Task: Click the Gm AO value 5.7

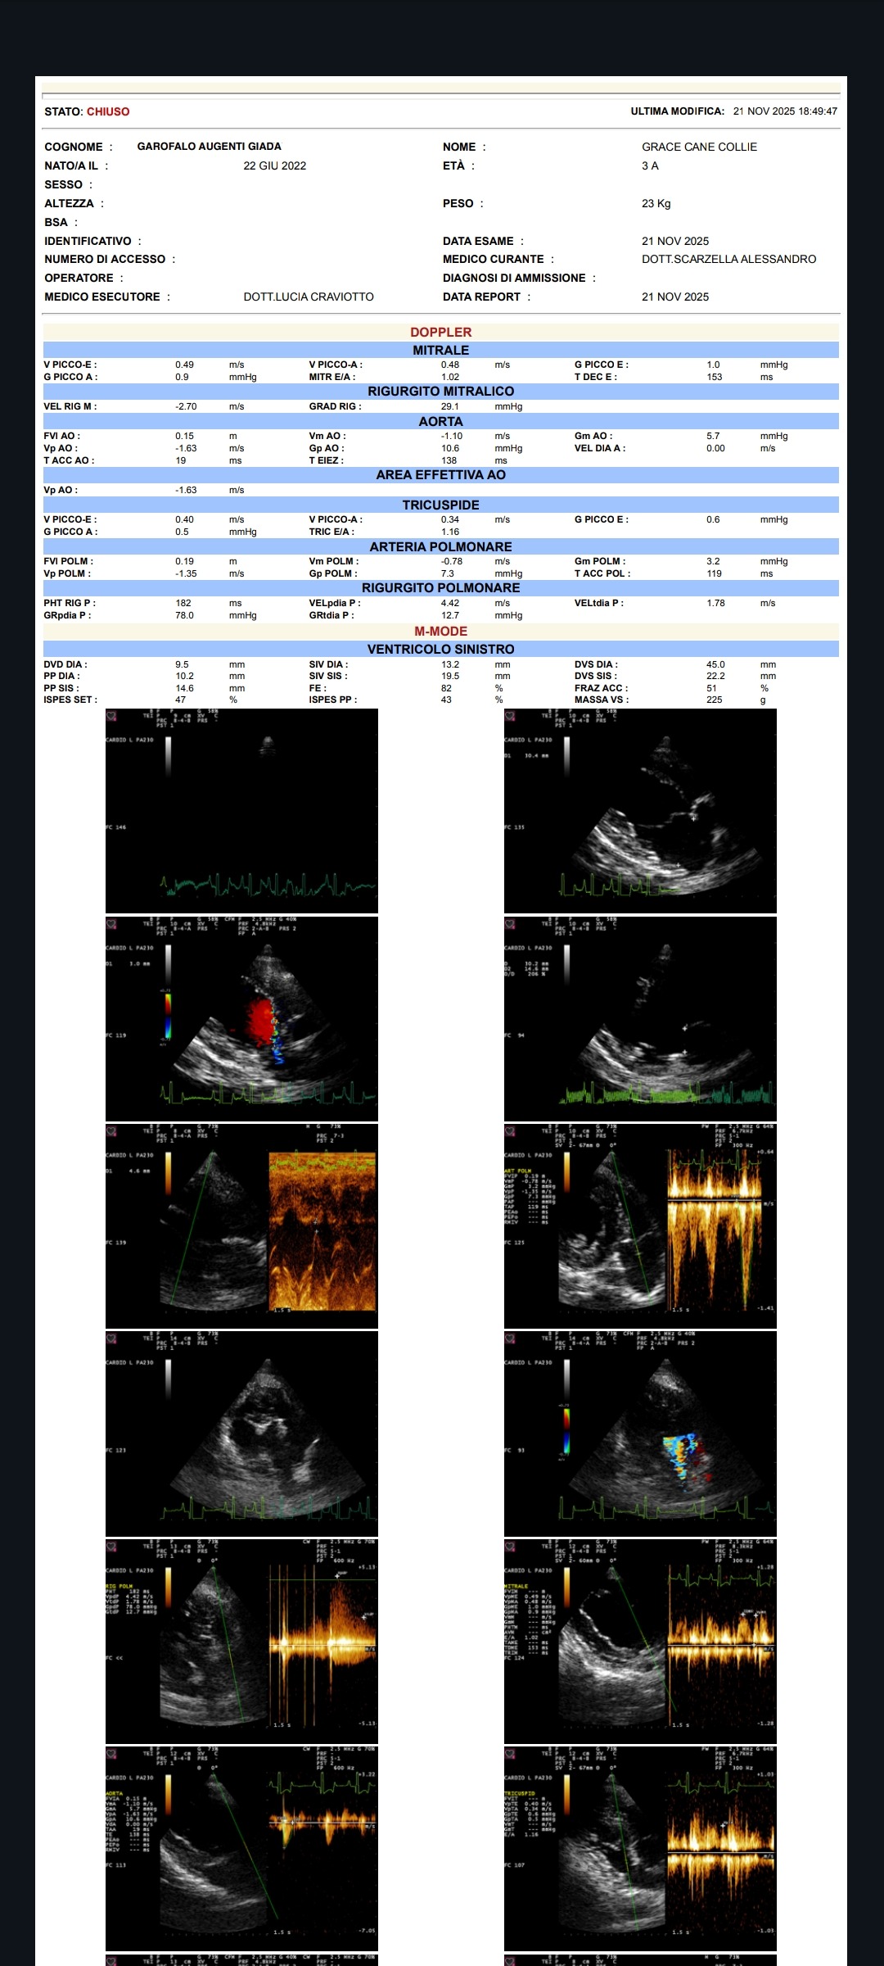Action: [x=713, y=436]
